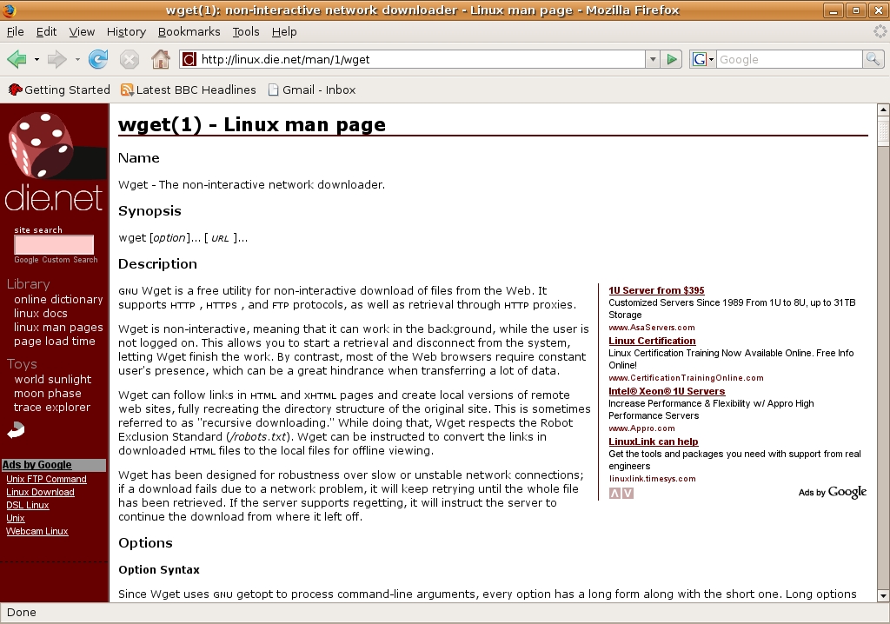Click the Google search input field
Viewport: 890px width, 624px height.
(x=789, y=59)
